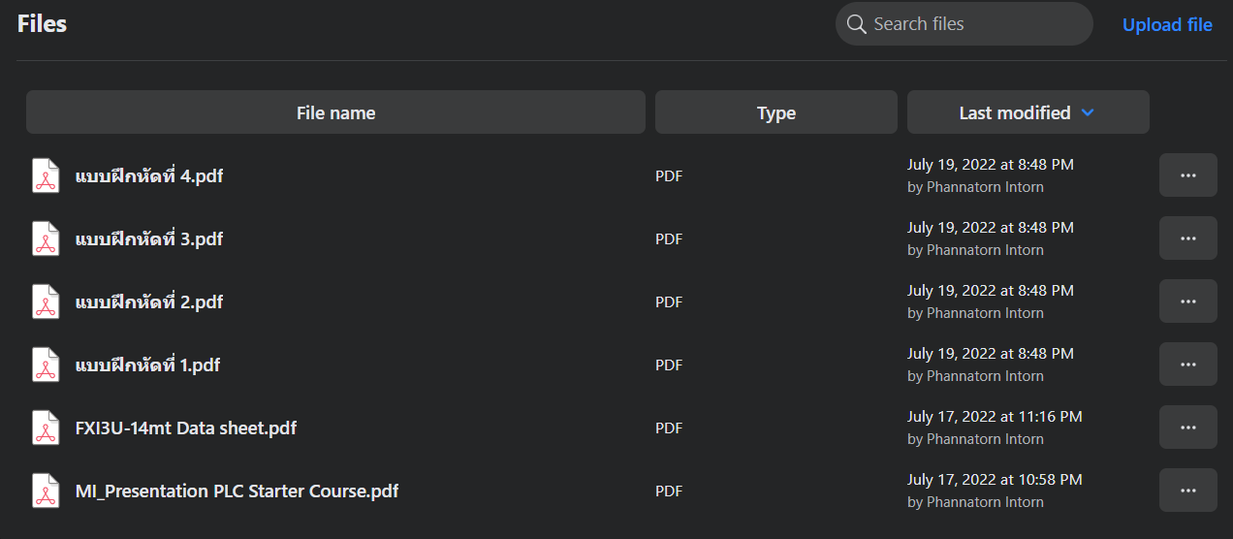Click PDF icon for แบบฝึกหัดที่ 4.pdf
Screen dimensions: 1233x539
pos(46,175)
